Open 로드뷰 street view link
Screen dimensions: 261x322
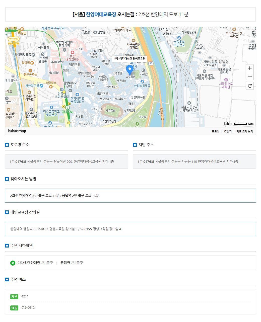click(215, 131)
